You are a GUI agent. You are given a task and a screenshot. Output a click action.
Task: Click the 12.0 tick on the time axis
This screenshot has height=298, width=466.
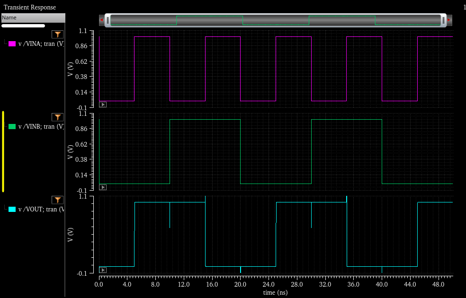(184, 284)
